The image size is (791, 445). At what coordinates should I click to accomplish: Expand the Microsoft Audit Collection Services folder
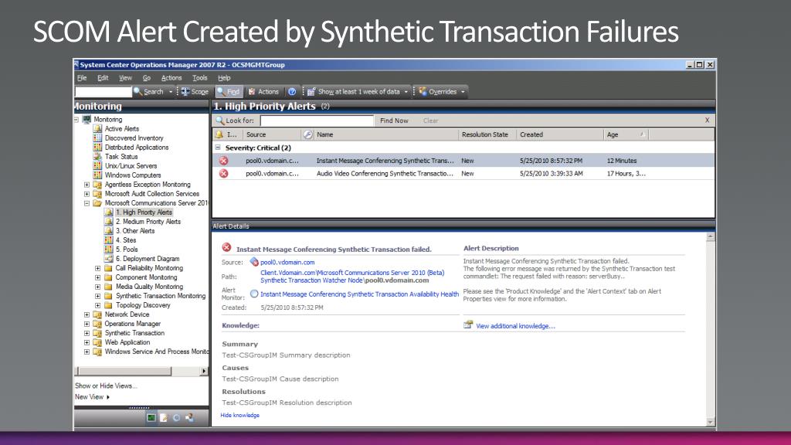pyautogui.click(x=87, y=194)
